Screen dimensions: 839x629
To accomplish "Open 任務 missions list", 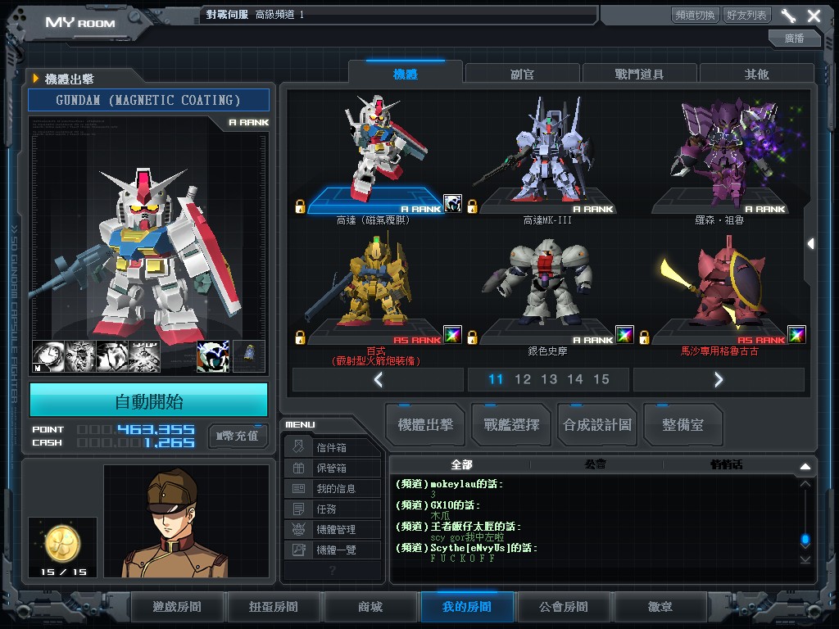I will pos(332,509).
